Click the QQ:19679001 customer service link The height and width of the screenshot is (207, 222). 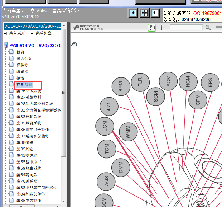click(207, 13)
